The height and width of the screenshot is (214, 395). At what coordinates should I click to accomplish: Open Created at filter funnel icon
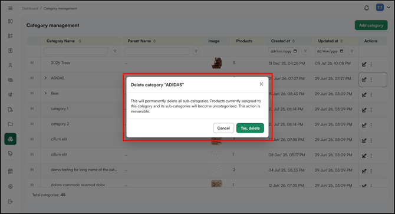[x=305, y=51]
